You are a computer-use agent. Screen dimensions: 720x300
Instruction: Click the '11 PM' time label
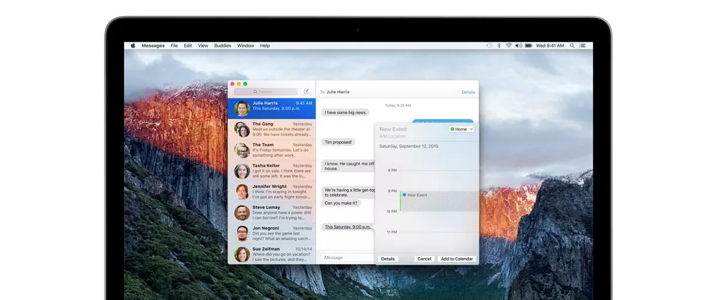(x=392, y=232)
